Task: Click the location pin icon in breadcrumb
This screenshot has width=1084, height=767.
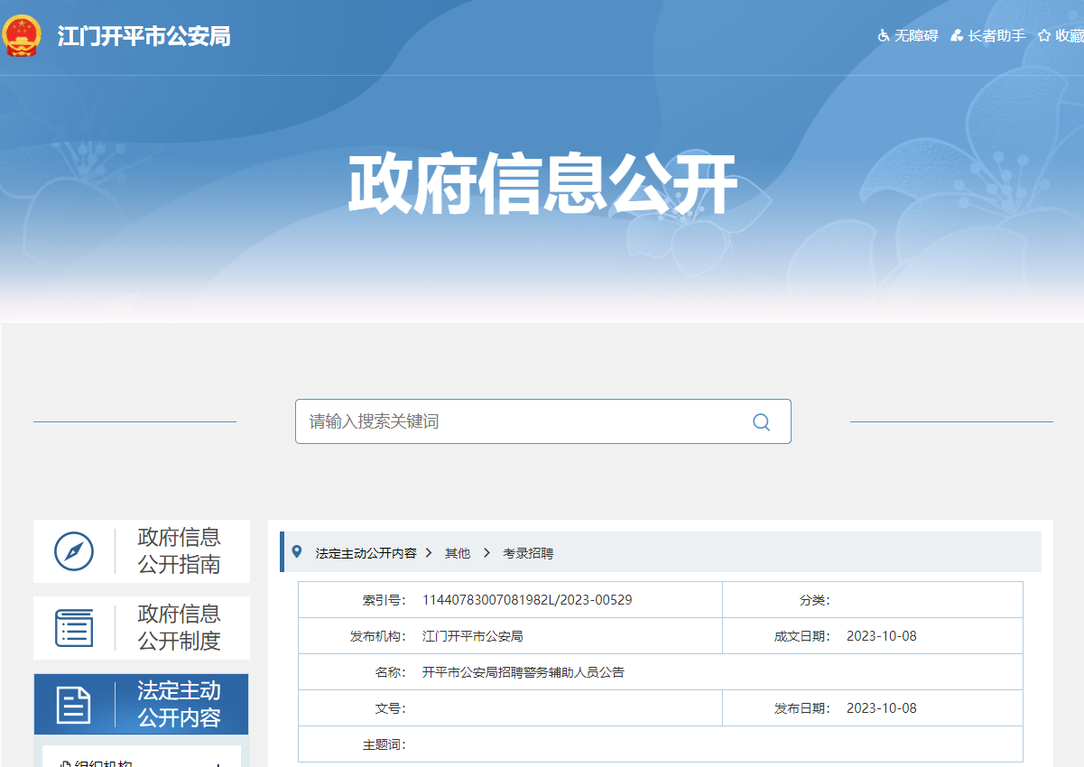Action: pyautogui.click(x=297, y=552)
